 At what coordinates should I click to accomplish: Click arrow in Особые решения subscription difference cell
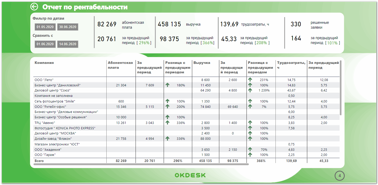168,117
